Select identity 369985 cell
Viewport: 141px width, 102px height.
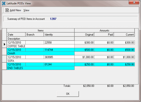(59, 57)
